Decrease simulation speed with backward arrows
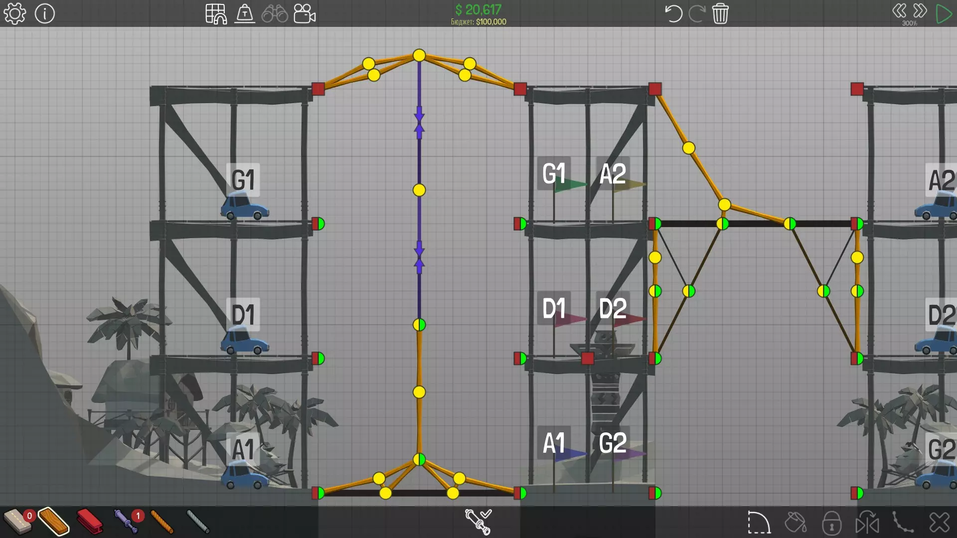957x538 pixels. pyautogui.click(x=899, y=11)
